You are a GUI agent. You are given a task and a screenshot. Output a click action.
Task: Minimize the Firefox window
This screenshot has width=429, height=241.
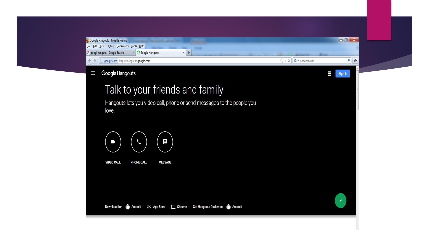(x=341, y=40)
